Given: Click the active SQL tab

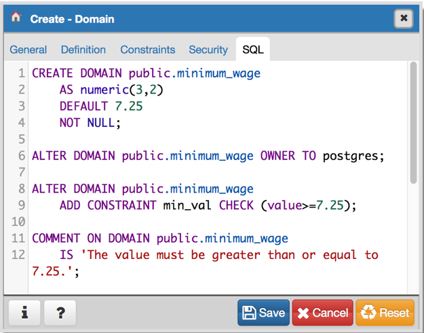Looking at the screenshot, I should pyautogui.click(x=253, y=50).
